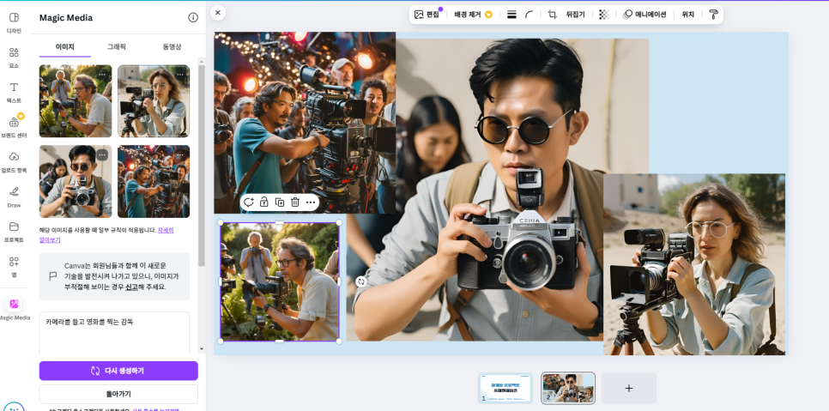829x411 pixels.
Task: Select page 2 thumbnail
Action: 568,389
